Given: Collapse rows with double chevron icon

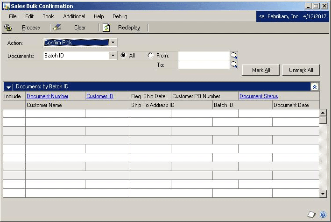Looking at the screenshot, I should click(315, 86).
